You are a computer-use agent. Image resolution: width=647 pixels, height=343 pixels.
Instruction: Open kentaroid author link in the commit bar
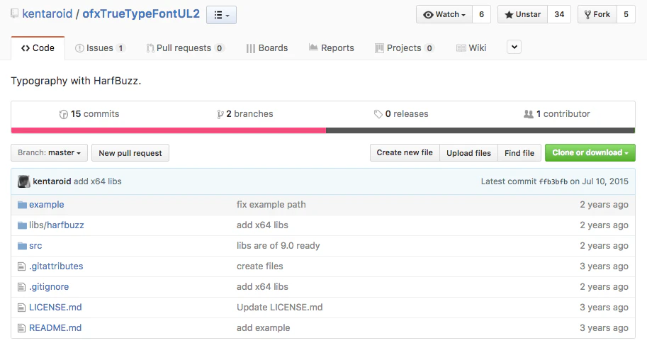52,181
